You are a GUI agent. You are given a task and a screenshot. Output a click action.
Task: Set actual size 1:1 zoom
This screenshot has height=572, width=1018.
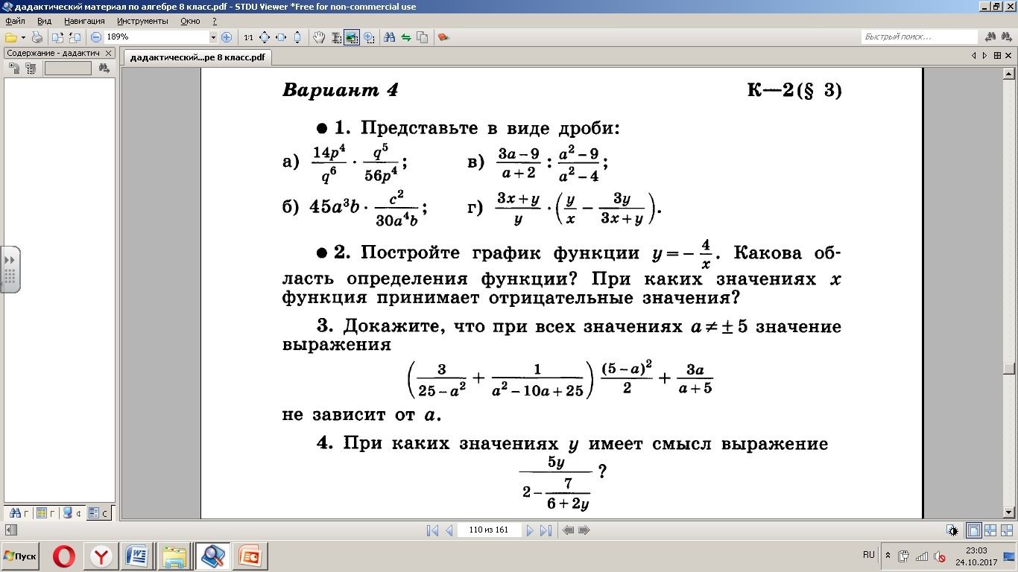[248, 37]
